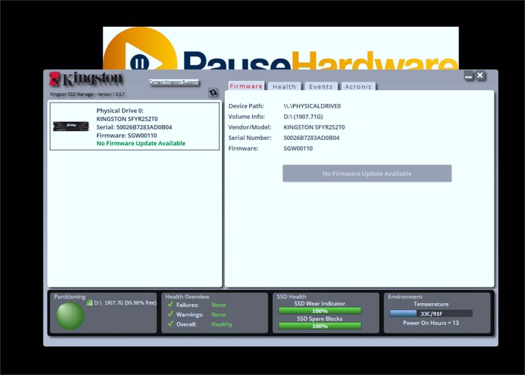The image size is (525, 375).
Task: Click the Warnings checkmark icon
Action: coord(170,314)
